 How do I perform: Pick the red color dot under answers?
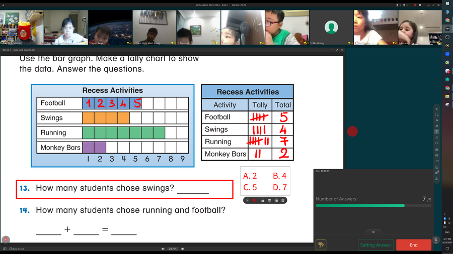[x=254, y=200]
